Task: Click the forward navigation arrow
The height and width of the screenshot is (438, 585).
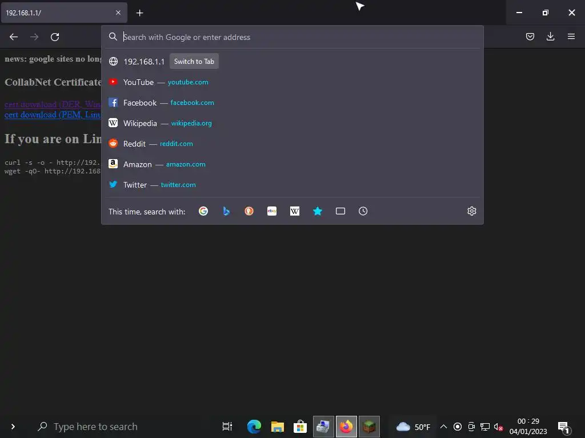Action: pyautogui.click(x=34, y=37)
